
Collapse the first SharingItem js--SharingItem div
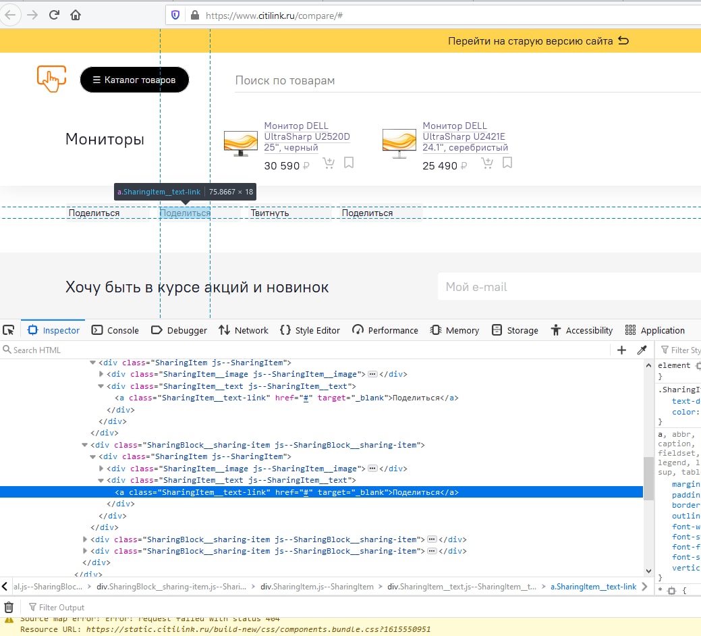[x=92, y=363]
